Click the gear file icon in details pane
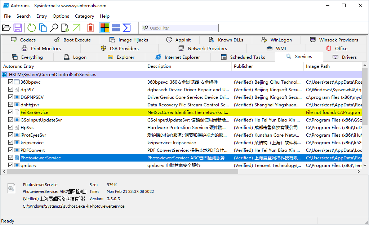The image size is (369, 225). (x=11, y=188)
